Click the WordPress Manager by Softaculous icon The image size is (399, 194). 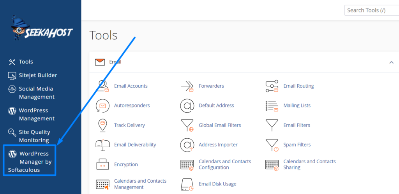[12, 154]
